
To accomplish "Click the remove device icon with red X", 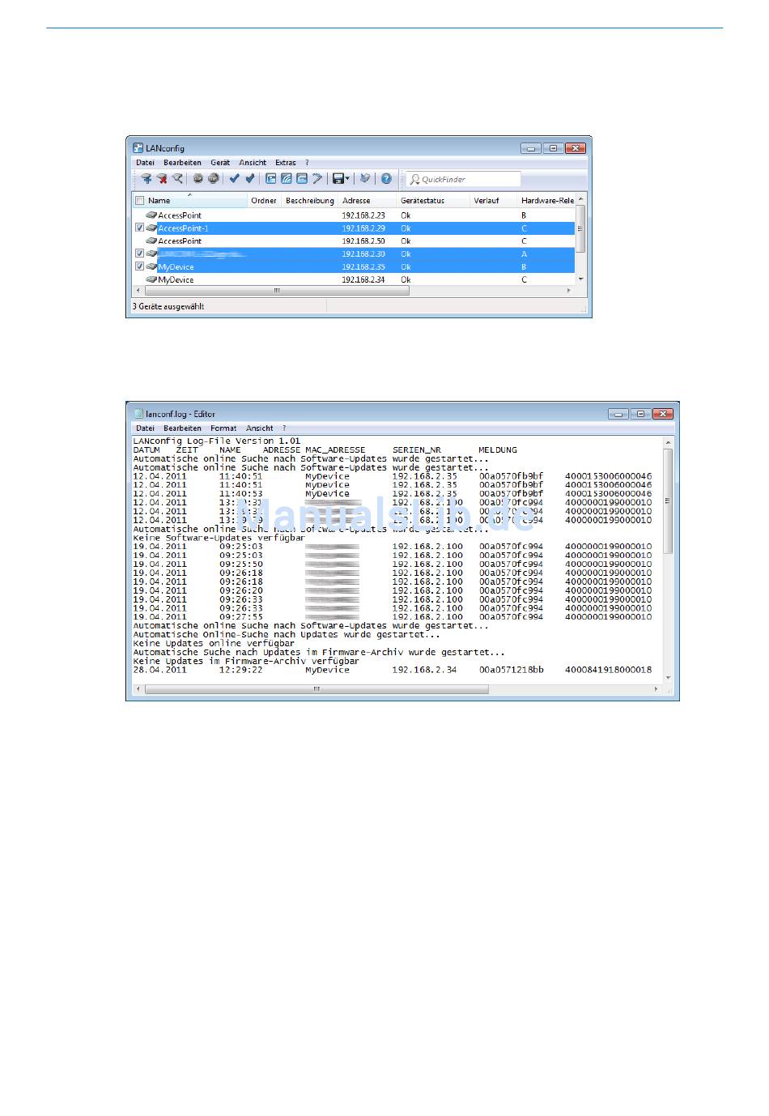I will coord(162,179).
